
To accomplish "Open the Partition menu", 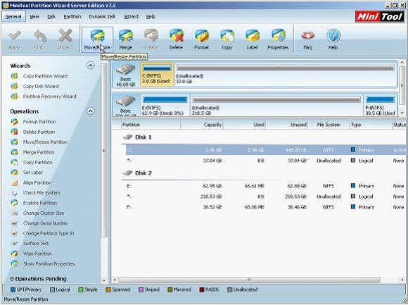I will [72, 17].
